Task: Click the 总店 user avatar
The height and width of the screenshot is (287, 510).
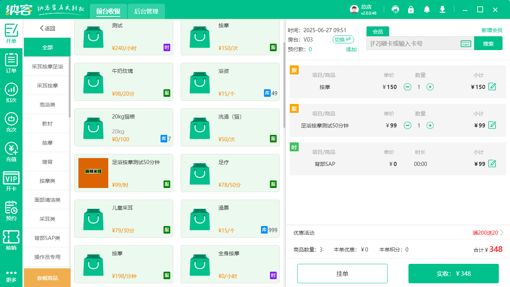Action: coord(354,10)
